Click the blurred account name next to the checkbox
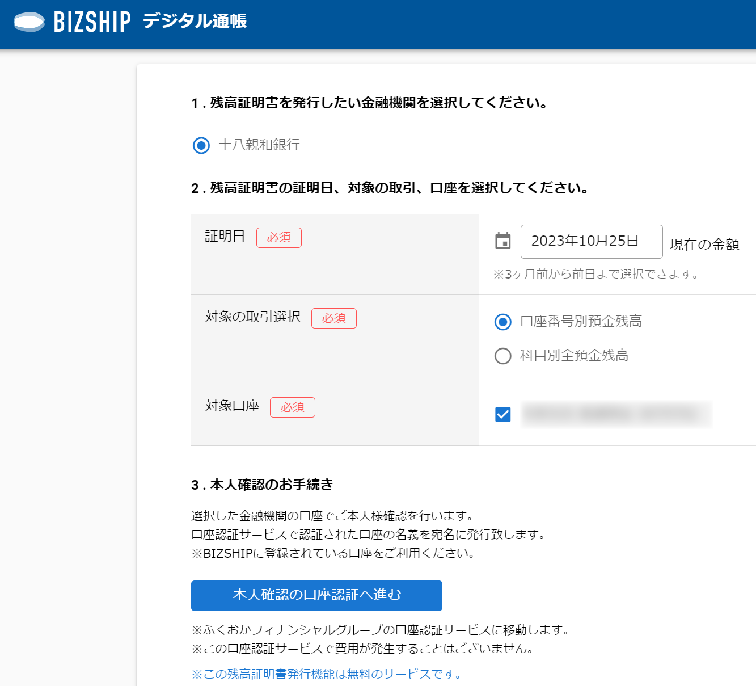The image size is (756, 686). tap(615, 415)
